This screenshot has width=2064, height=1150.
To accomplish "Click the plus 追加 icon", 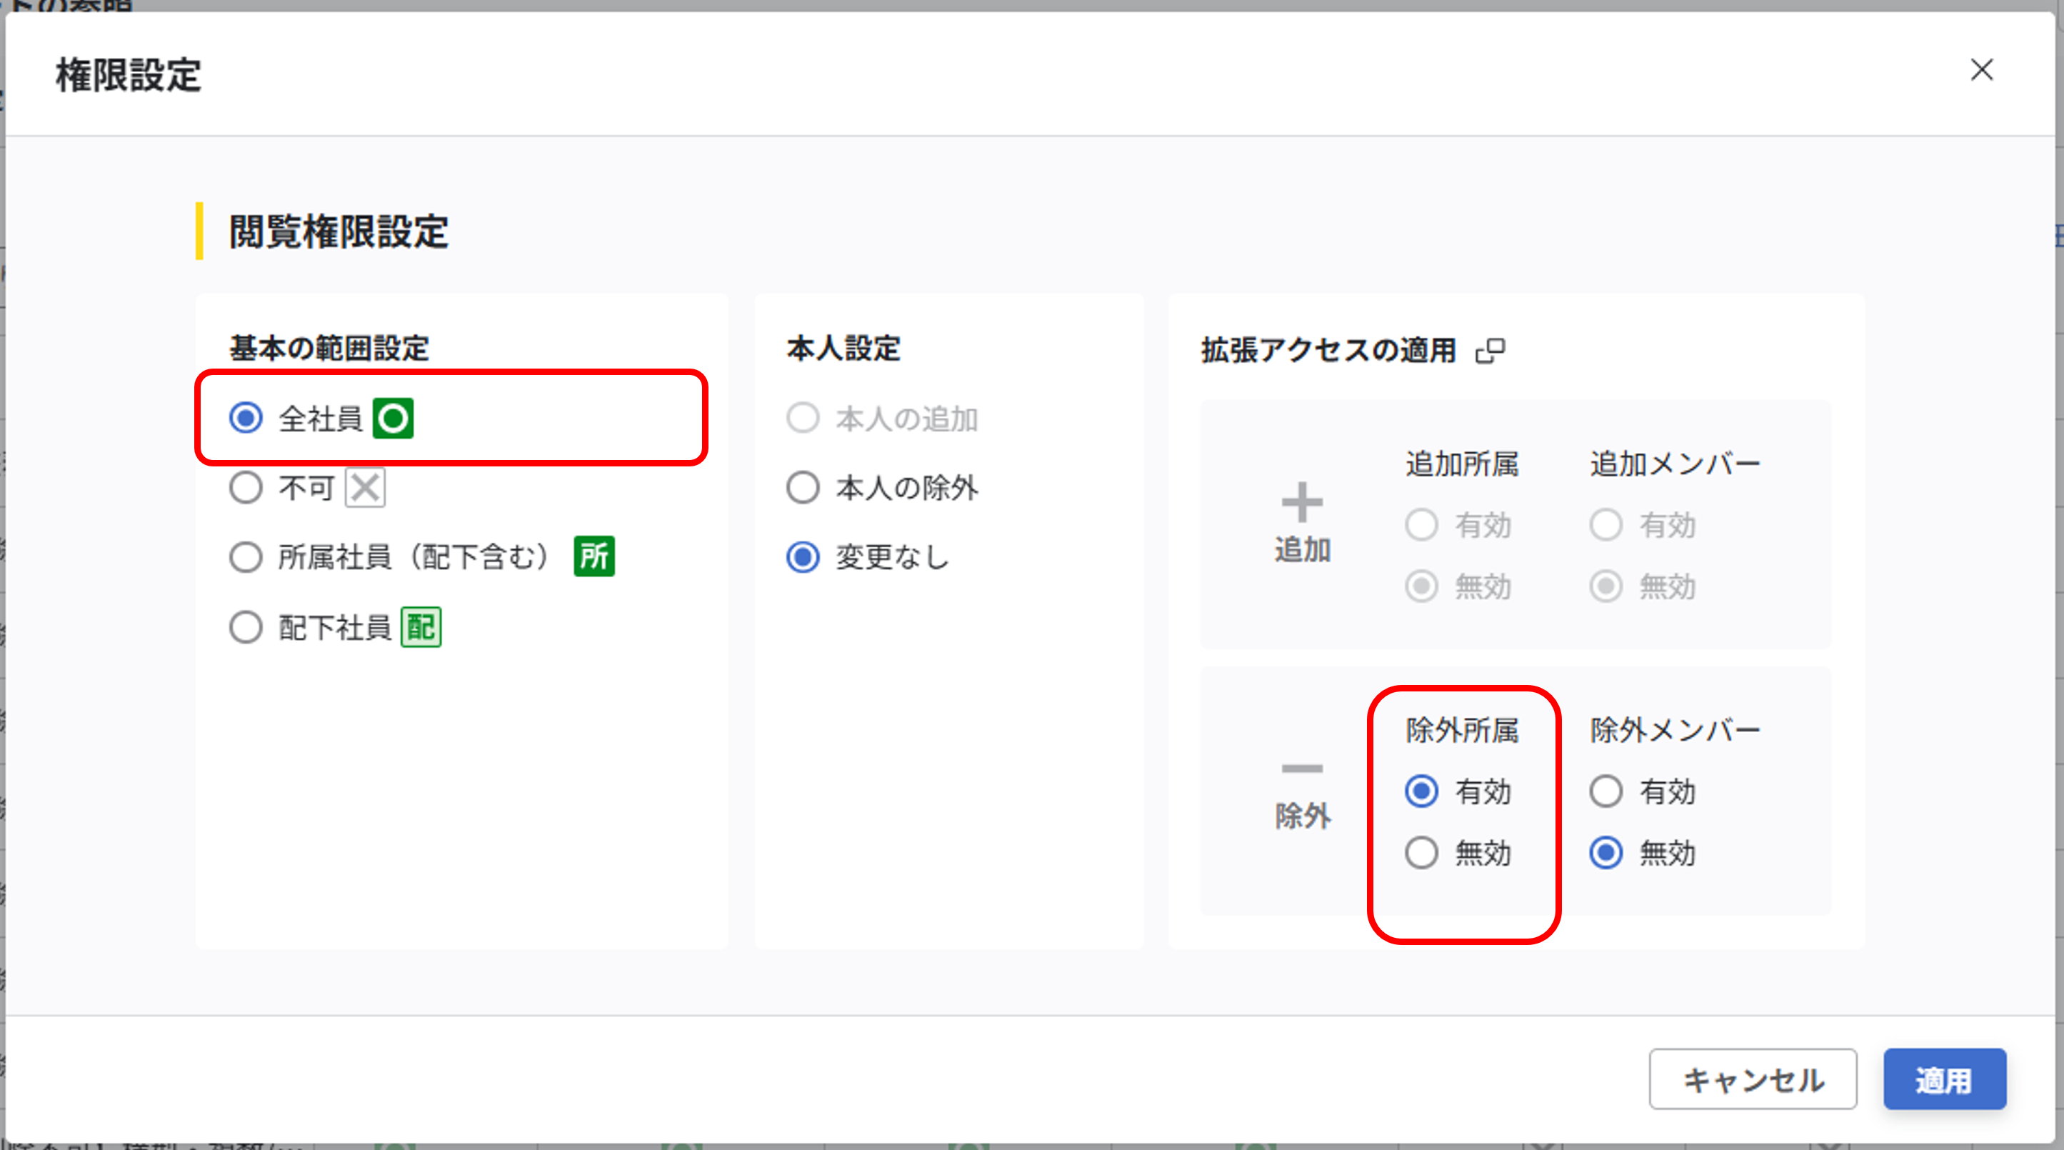I will pos(1302,502).
